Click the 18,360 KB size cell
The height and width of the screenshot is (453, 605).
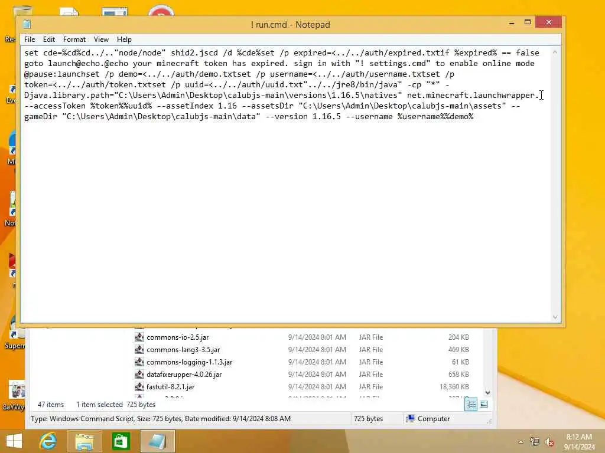[454, 386]
